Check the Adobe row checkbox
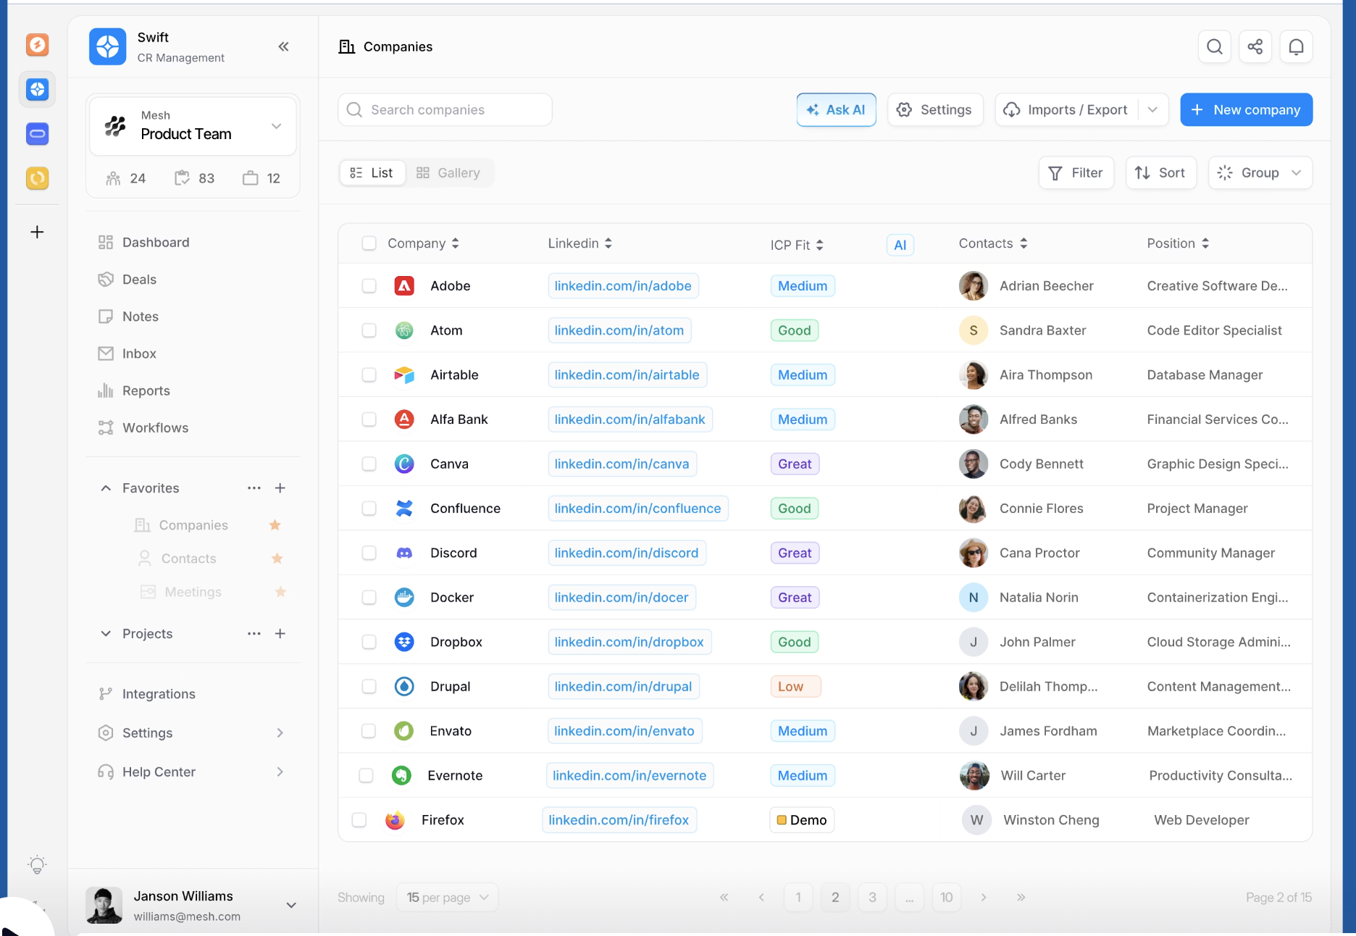1356x936 pixels. tap(369, 286)
